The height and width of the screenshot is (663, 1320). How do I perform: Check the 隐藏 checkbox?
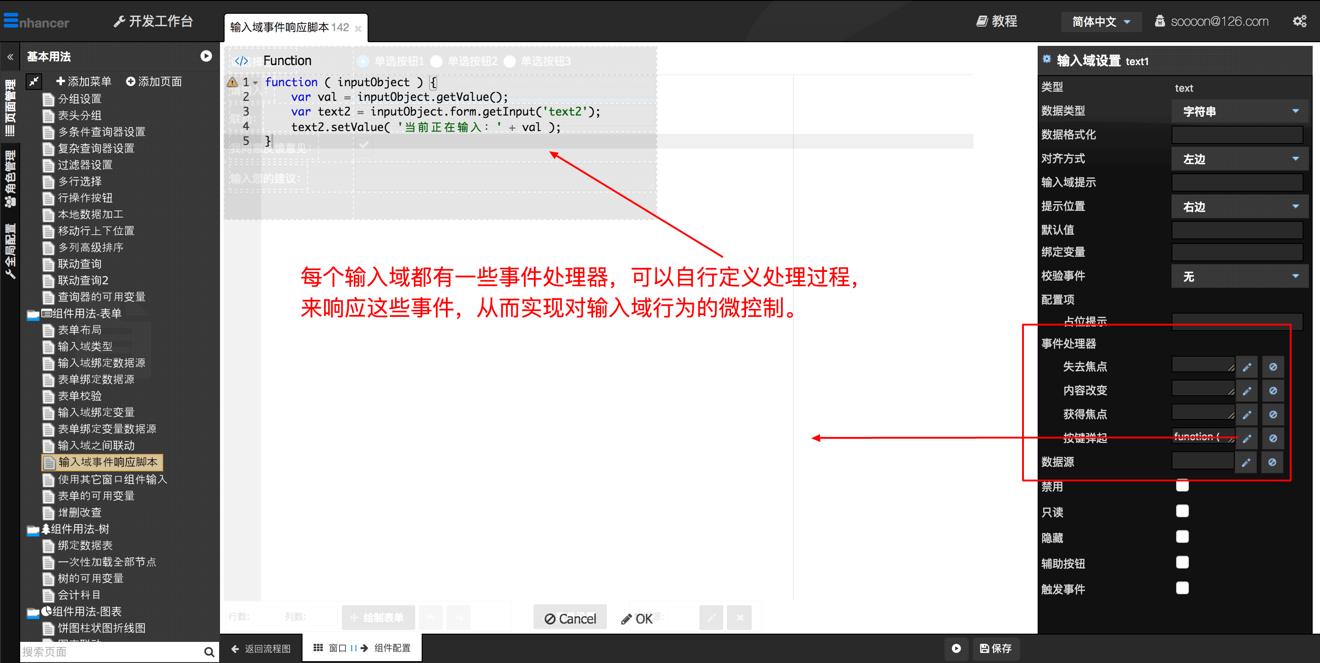1182,537
